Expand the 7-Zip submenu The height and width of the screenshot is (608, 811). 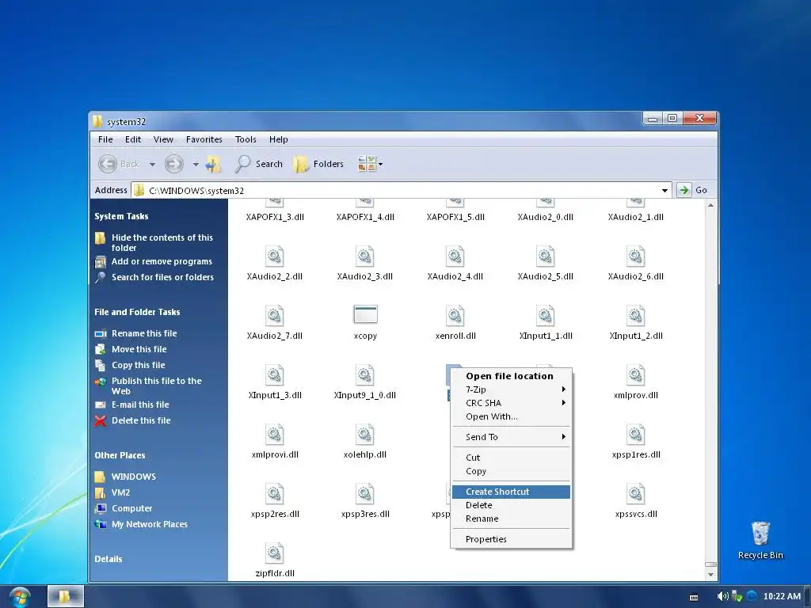pos(511,389)
